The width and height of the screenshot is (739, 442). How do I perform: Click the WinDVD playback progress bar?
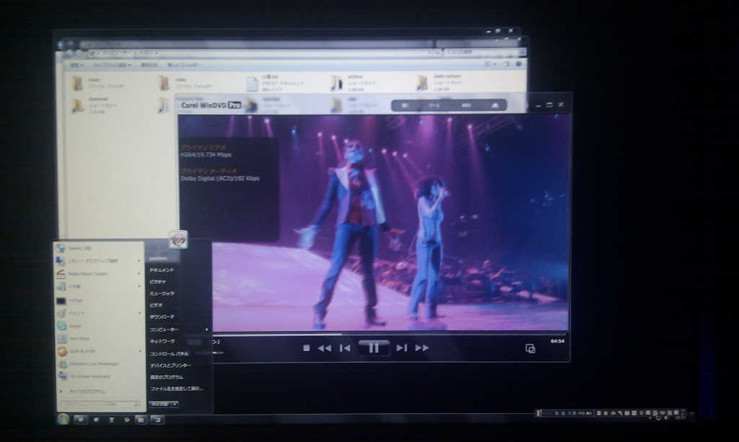pos(361,334)
